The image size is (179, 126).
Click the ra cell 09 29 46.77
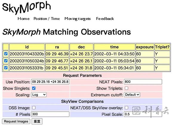tap(57, 61)
